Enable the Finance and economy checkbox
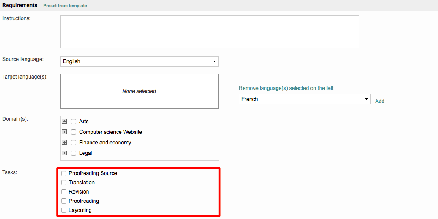The width and height of the screenshot is (438, 219). (73, 143)
